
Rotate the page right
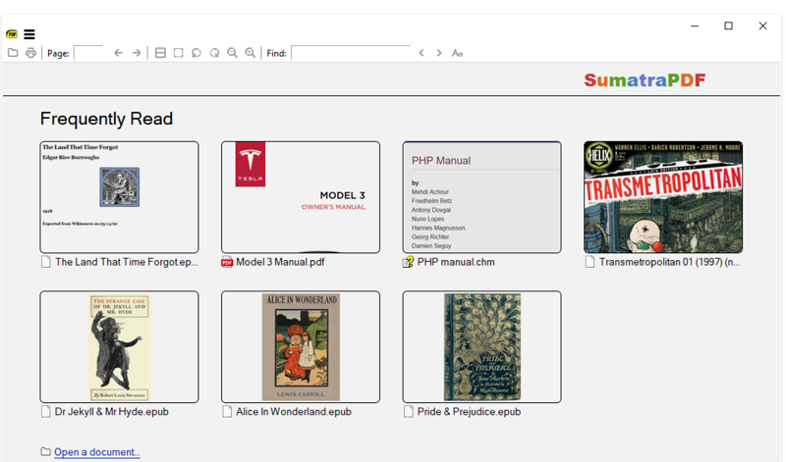click(x=214, y=53)
